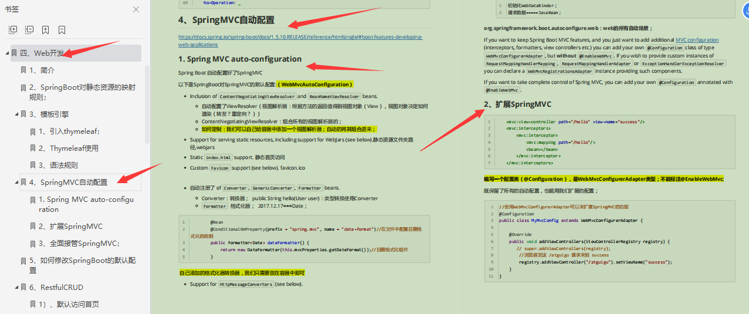Open bookmark 1）、默认访问首页
The height and width of the screenshot is (314, 749).
coord(69,305)
